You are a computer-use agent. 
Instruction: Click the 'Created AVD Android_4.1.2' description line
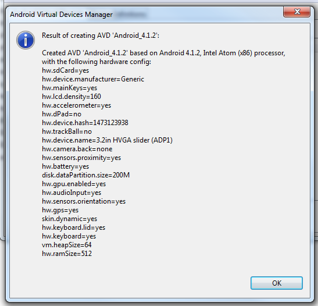[x=163, y=53]
